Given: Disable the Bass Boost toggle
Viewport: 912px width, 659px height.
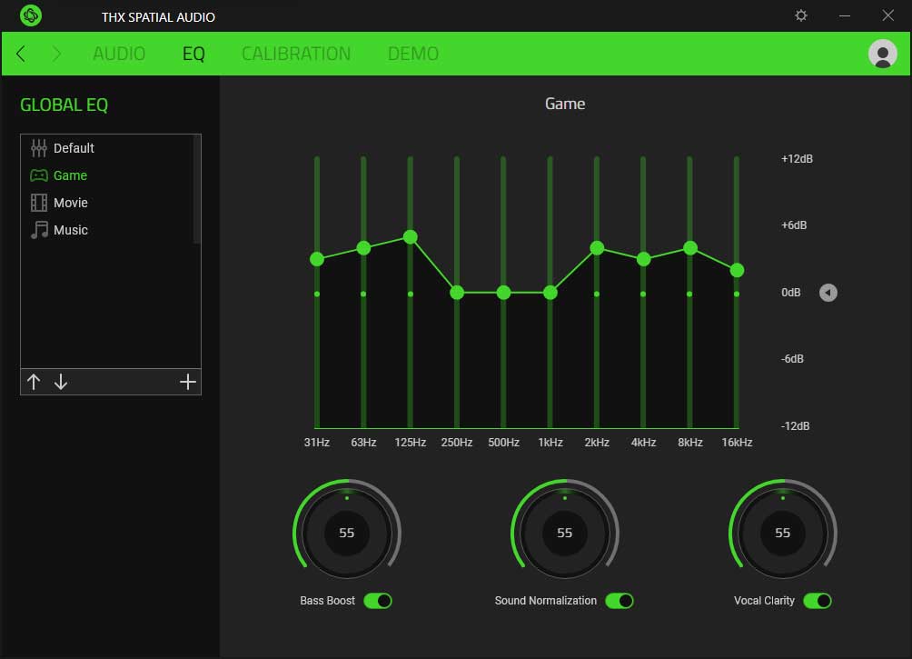Looking at the screenshot, I should tap(379, 600).
